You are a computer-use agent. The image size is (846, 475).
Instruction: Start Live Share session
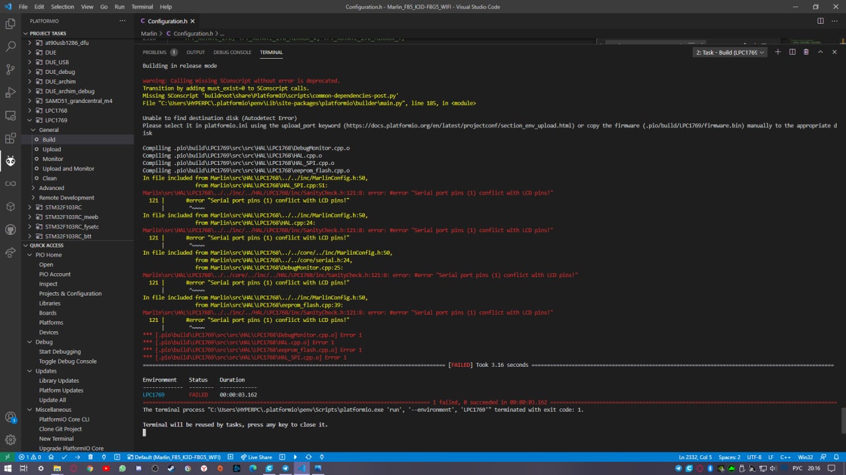tap(256, 457)
